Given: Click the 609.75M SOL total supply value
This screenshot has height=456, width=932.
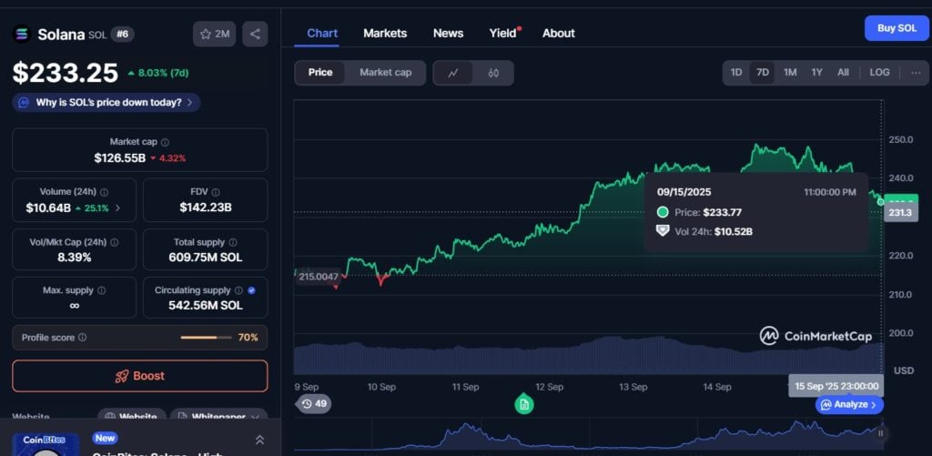Looking at the screenshot, I should click(x=206, y=258).
